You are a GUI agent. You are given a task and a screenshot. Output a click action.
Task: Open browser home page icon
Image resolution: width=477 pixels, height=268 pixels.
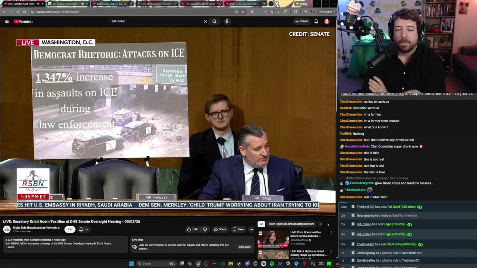click(24, 12)
